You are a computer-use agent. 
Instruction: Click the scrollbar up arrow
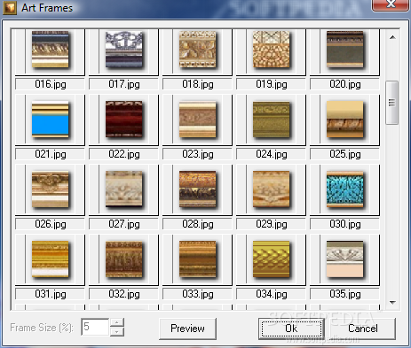(392, 37)
